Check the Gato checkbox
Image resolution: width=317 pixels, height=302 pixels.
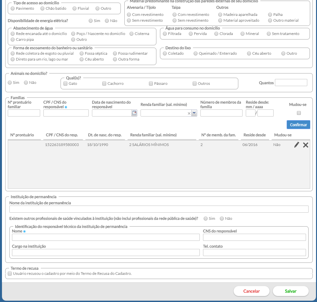[x=65, y=84]
